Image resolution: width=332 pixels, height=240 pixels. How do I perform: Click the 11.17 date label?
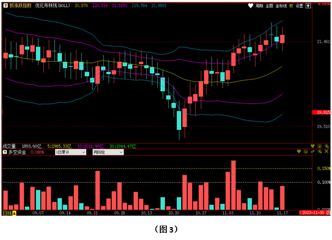click(282, 213)
